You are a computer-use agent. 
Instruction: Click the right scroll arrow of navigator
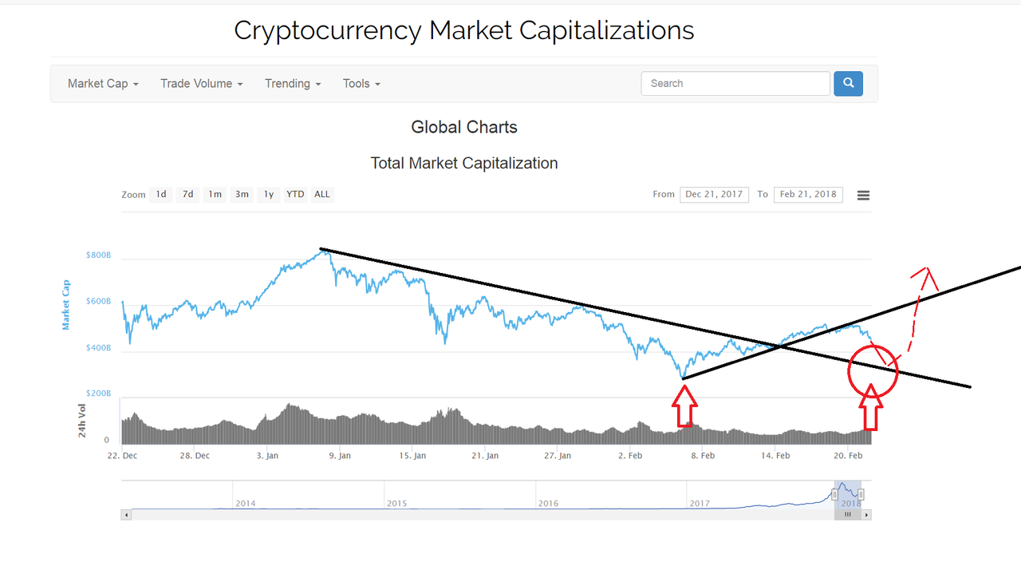point(867,515)
